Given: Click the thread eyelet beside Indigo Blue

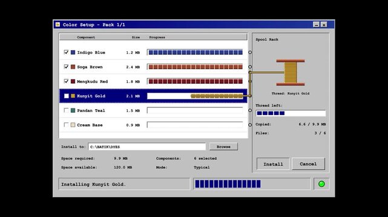Looking at the screenshot, I should pos(250,52).
